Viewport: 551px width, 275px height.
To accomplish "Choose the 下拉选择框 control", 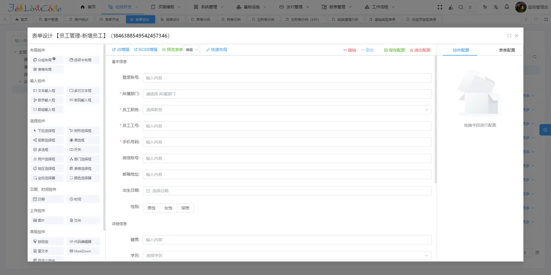I will point(46,131).
